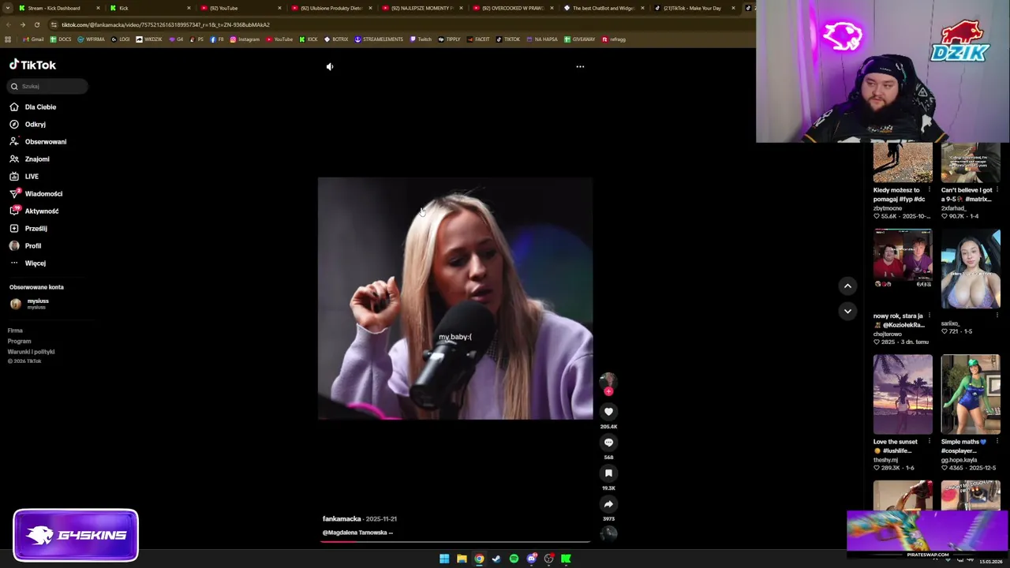Pause the playing video of the blonde woman
This screenshot has width=1010, height=568.
(455, 298)
